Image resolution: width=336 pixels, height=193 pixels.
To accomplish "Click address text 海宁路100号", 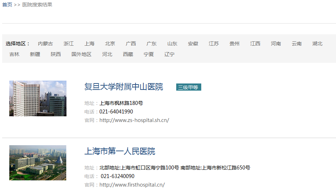I will [x=164, y=168].
